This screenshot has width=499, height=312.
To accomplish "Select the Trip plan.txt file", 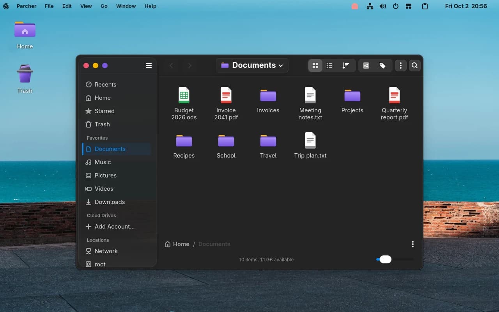I will coord(310,145).
